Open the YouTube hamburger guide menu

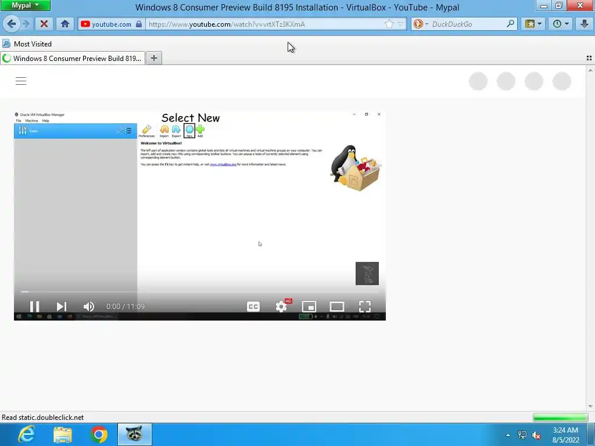tap(21, 81)
